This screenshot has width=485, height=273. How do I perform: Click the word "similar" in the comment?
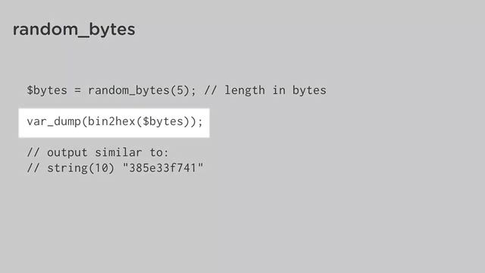click(x=118, y=152)
